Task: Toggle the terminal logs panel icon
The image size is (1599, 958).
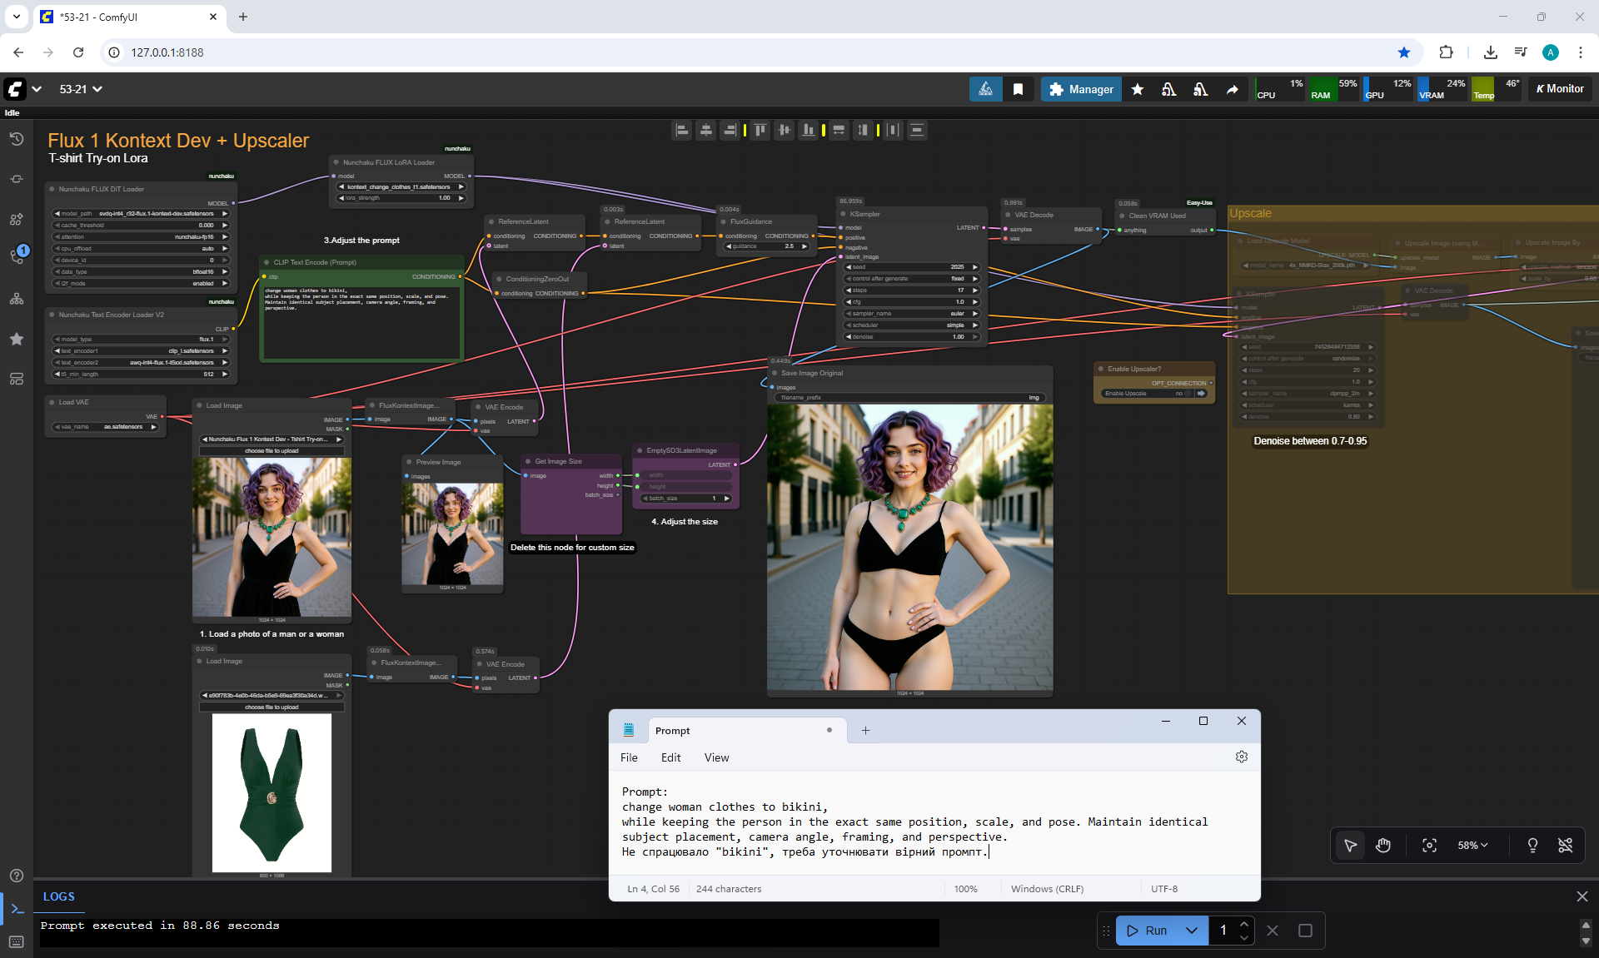Action: [17, 909]
